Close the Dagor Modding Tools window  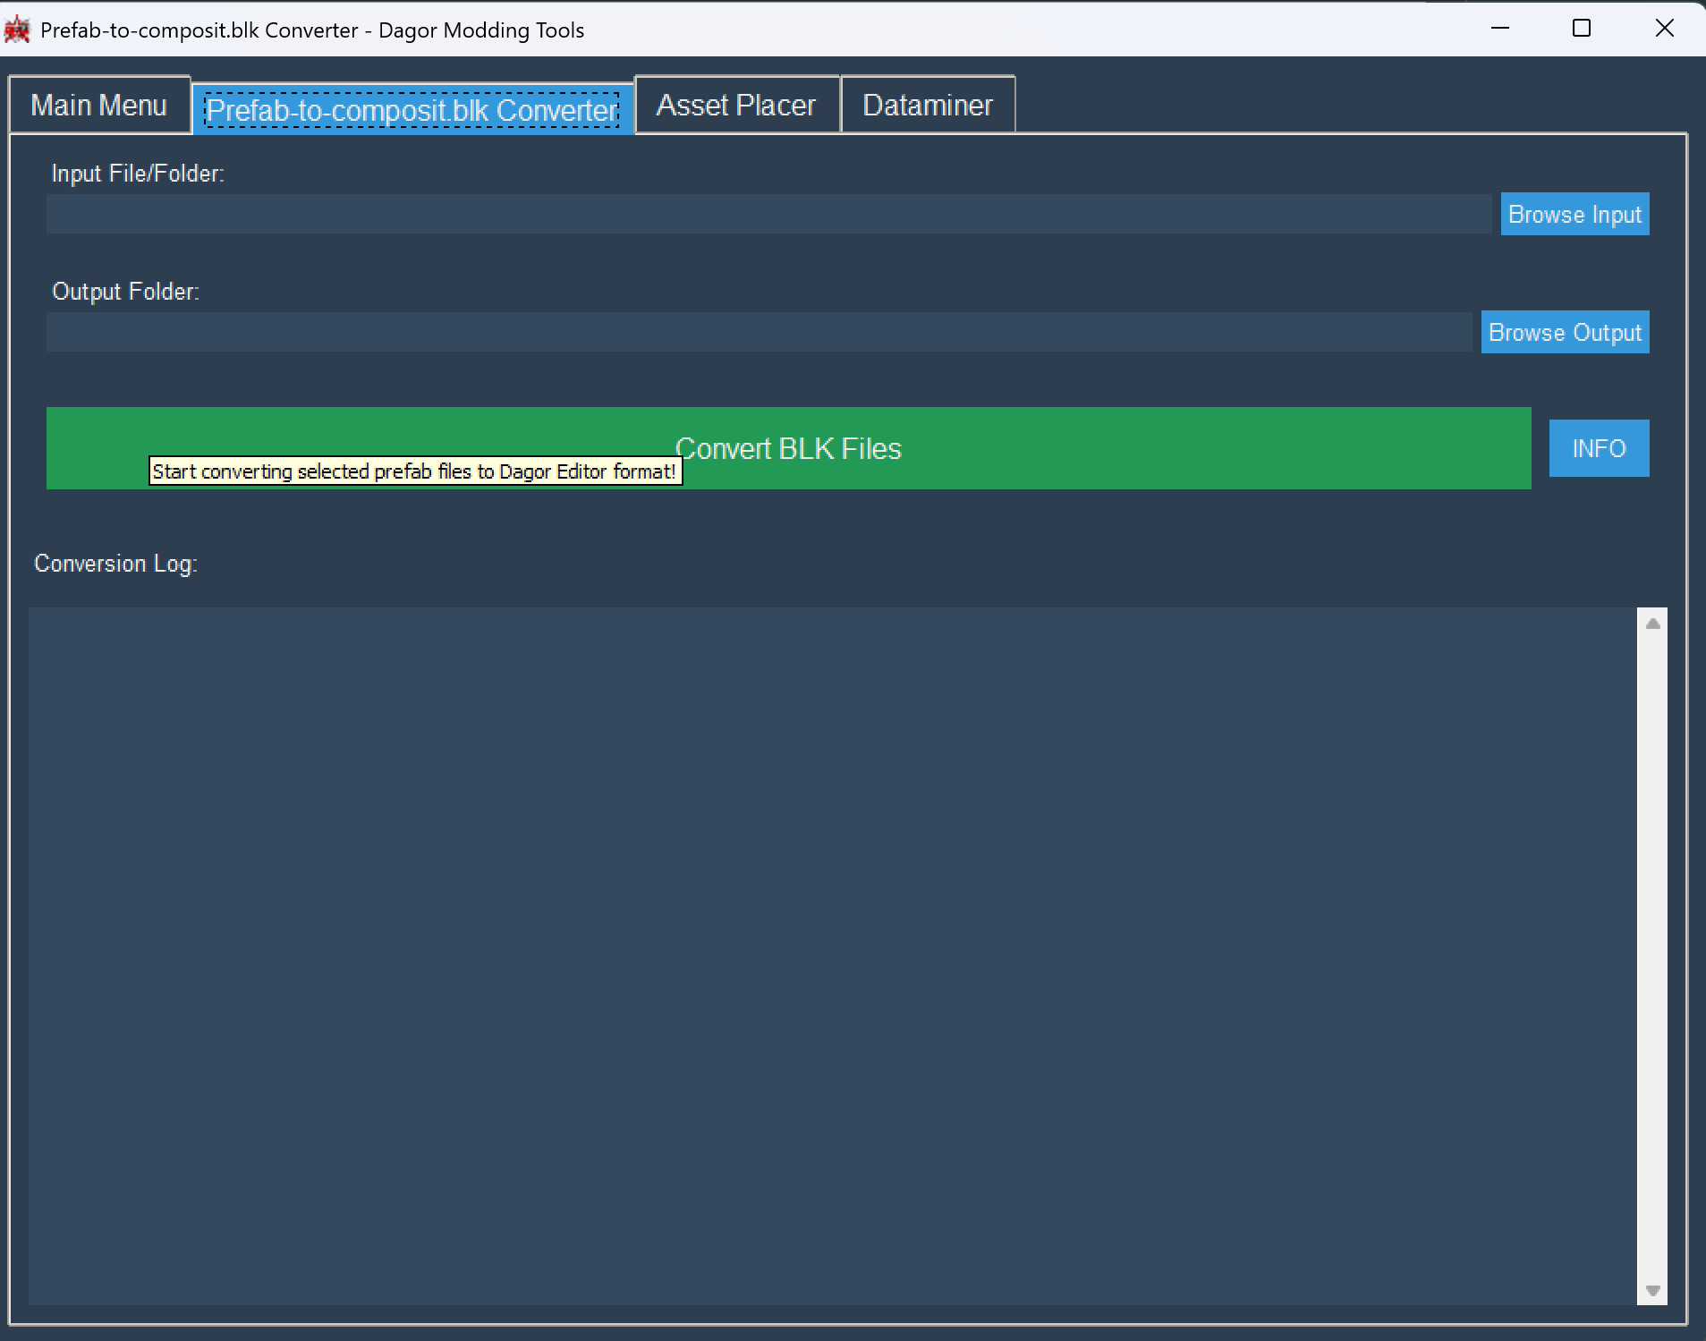[1664, 29]
